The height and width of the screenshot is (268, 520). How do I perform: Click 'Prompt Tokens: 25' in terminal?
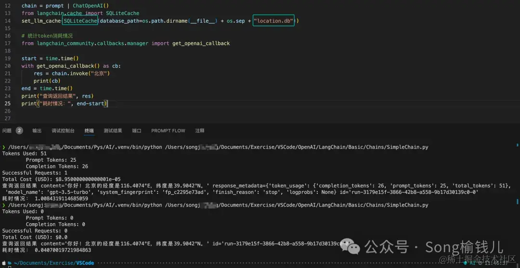pyautogui.click(x=51, y=160)
